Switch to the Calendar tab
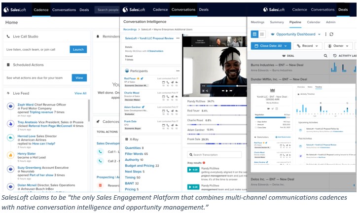 (314, 22)
